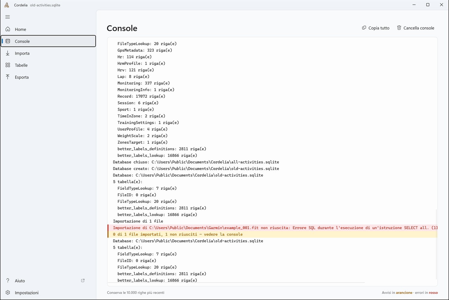This screenshot has height=300, width=449.
Task: Click the 'Importazione di 1 file' line
Action: [x=138, y=221]
